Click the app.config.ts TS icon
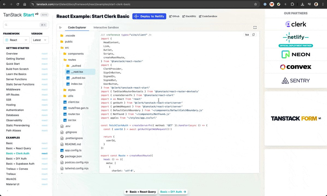 click(x=62, y=150)
